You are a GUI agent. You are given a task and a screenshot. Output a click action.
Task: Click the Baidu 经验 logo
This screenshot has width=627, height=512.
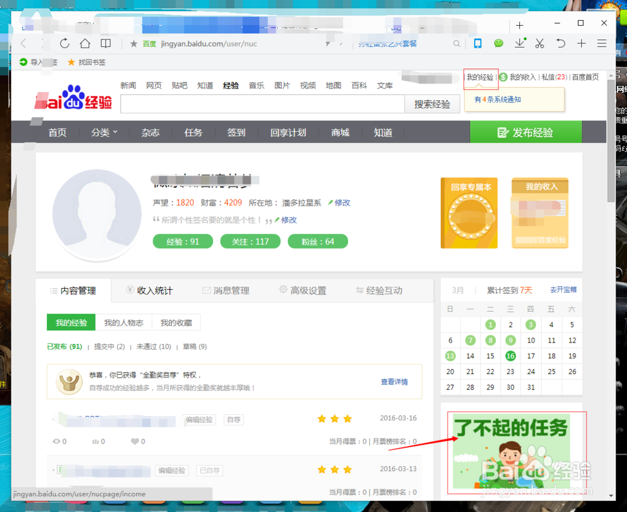click(73, 98)
